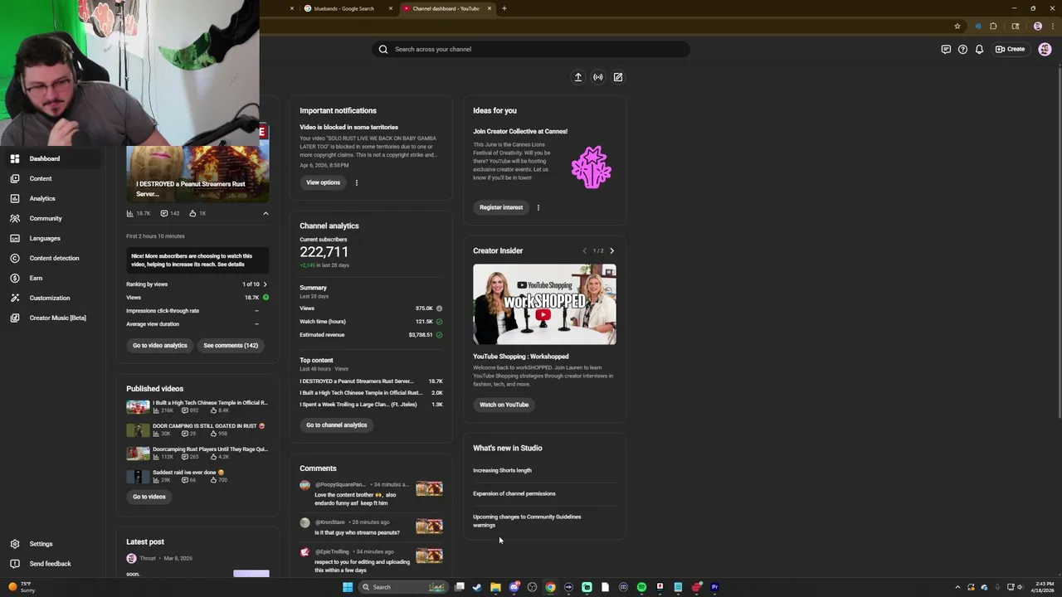Open Community in the sidebar
Screen dimensions: 1062x597
click(x=46, y=218)
